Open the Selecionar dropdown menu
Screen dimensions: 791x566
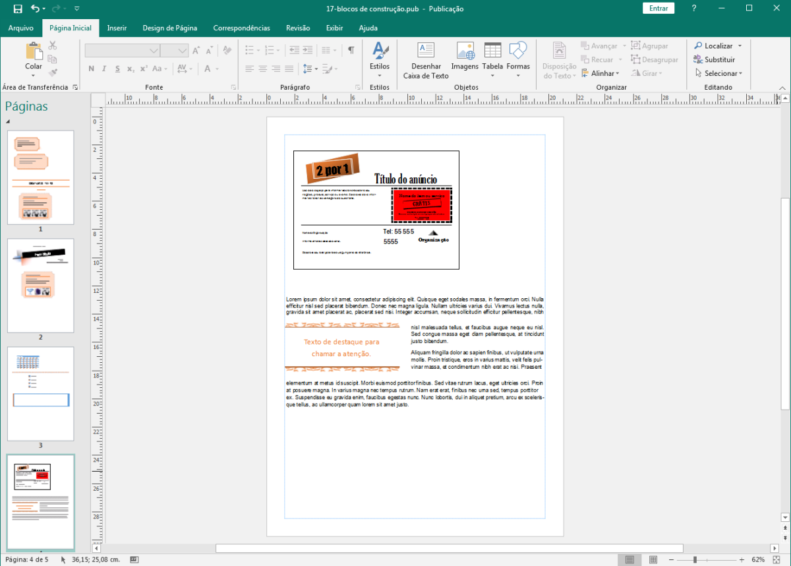(x=719, y=73)
